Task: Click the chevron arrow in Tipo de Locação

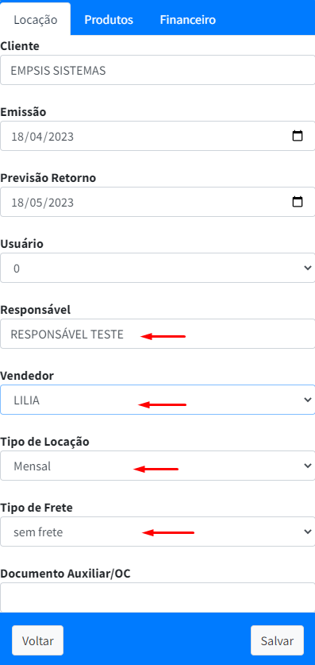Action: 307,466
